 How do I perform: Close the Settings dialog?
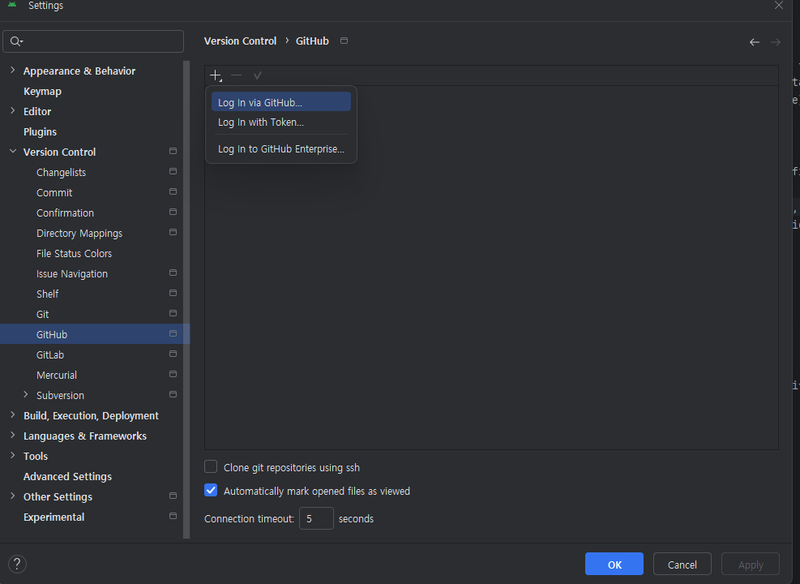(779, 5)
